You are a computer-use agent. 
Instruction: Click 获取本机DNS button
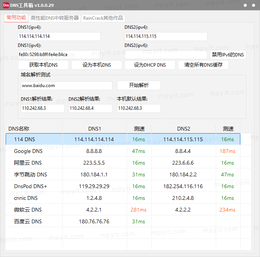[43, 65]
